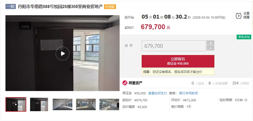Play the property video in main viewer
The image size is (253, 121).
click(63, 54)
